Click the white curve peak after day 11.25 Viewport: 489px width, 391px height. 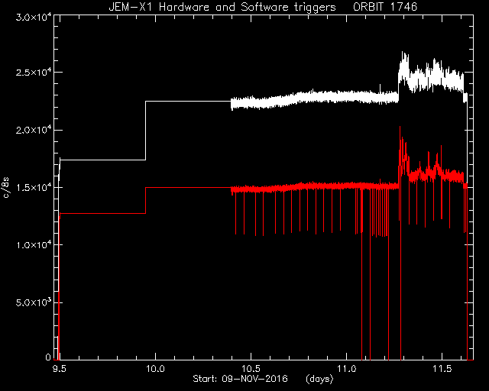tap(403, 54)
